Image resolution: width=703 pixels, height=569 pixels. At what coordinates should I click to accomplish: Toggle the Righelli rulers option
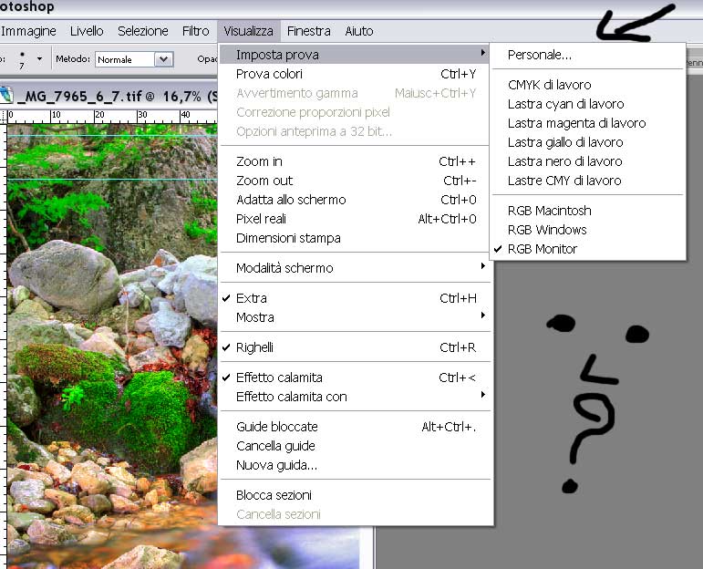pyautogui.click(x=254, y=347)
